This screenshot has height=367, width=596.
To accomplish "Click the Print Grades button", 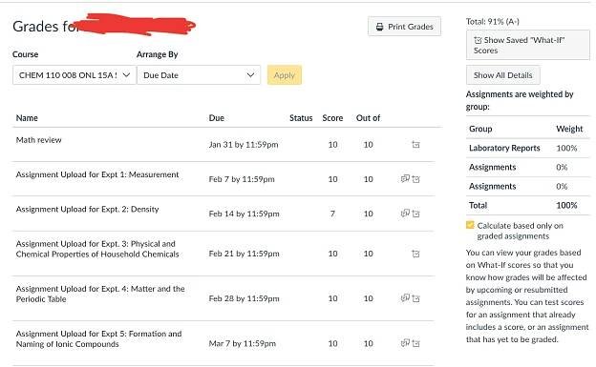I will coord(404,27).
